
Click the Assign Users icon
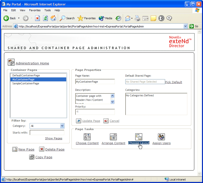[161, 137]
